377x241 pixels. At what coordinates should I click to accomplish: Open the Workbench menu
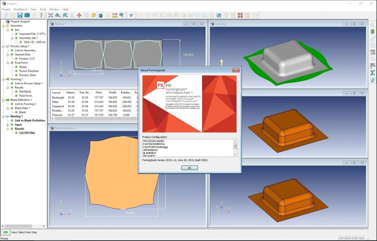[x=21, y=9]
